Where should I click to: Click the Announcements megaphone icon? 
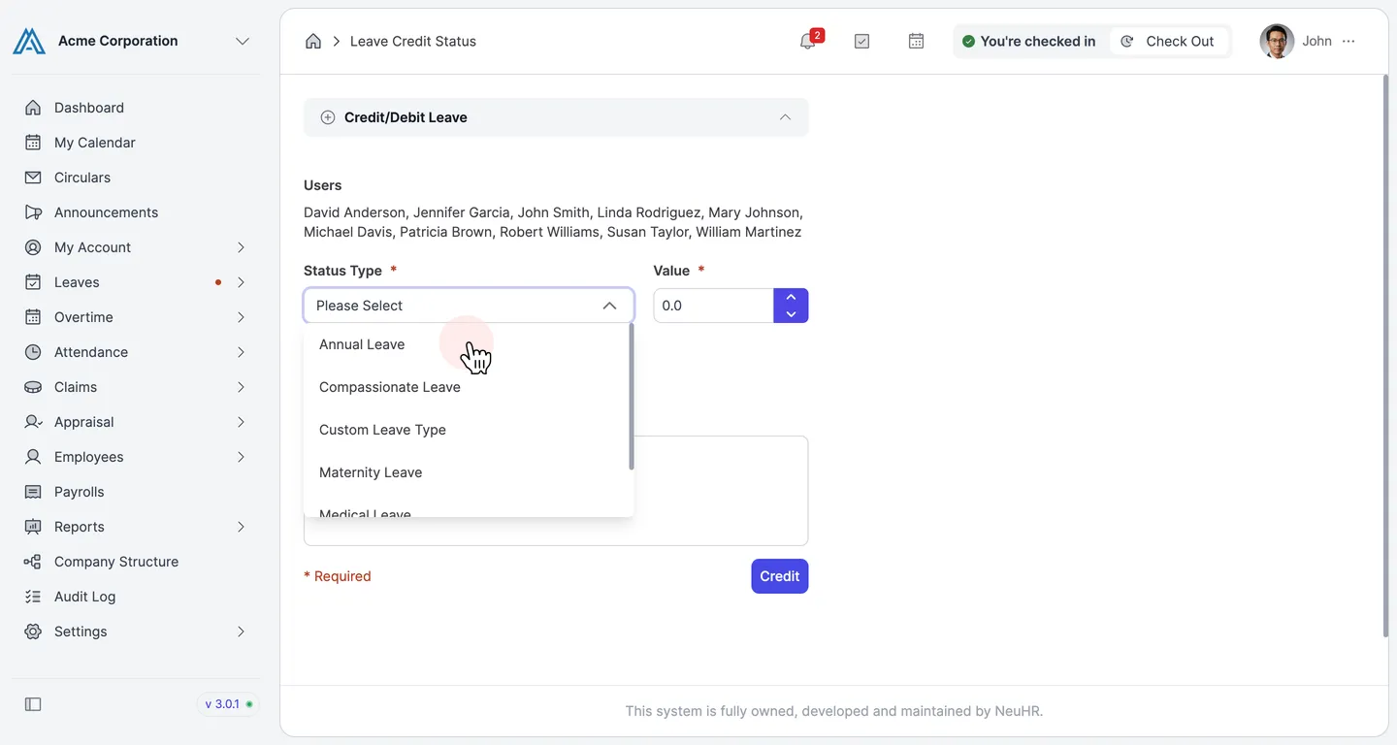click(x=33, y=212)
